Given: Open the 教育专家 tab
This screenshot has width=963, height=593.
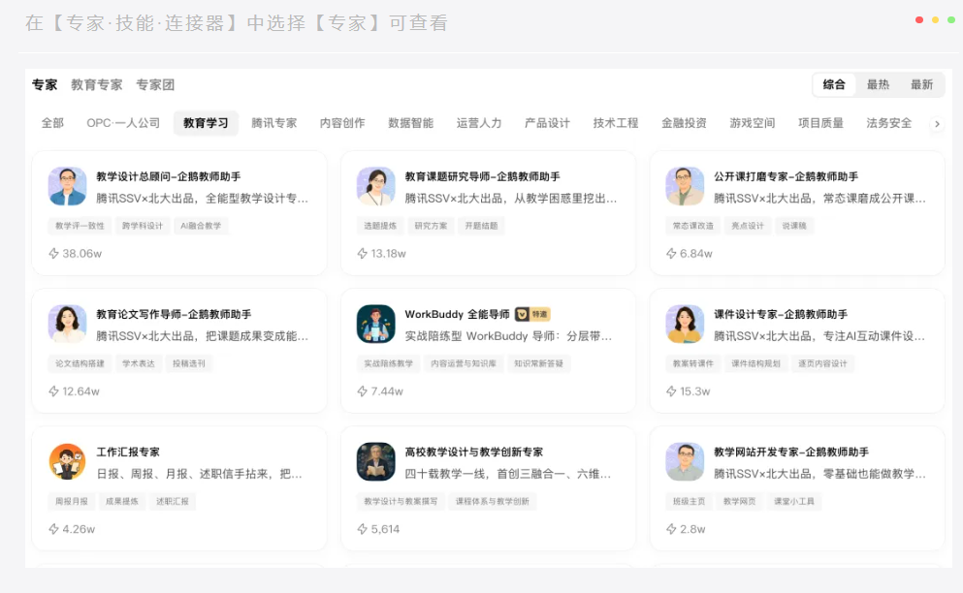Looking at the screenshot, I should point(97,84).
